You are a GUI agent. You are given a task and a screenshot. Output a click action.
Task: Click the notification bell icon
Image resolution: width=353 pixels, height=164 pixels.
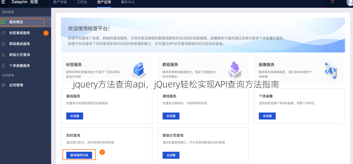[x=332, y=2]
